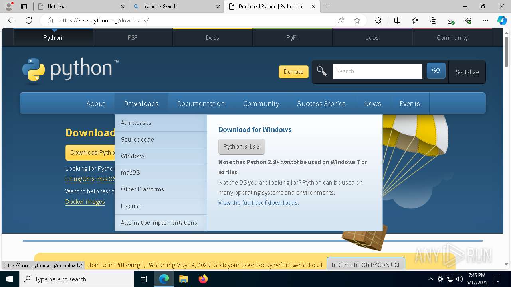Image resolution: width=511 pixels, height=287 pixels.
Task: Open Task View on taskbar
Action: [x=144, y=279]
